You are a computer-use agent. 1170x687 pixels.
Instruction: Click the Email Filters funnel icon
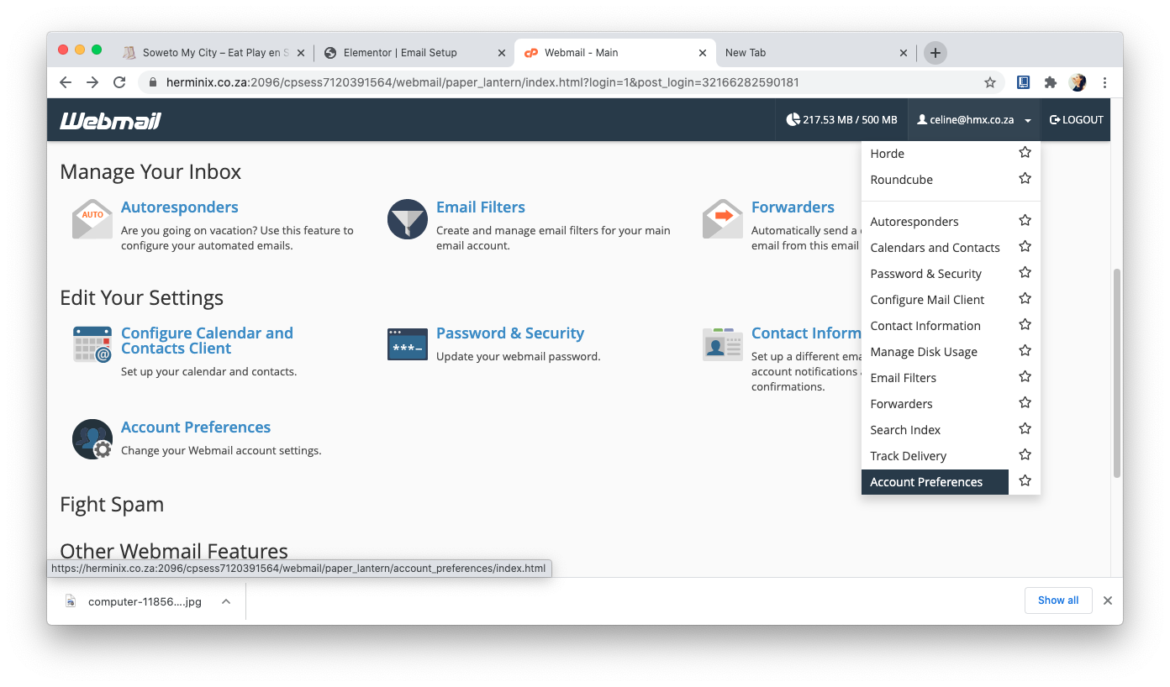point(408,219)
